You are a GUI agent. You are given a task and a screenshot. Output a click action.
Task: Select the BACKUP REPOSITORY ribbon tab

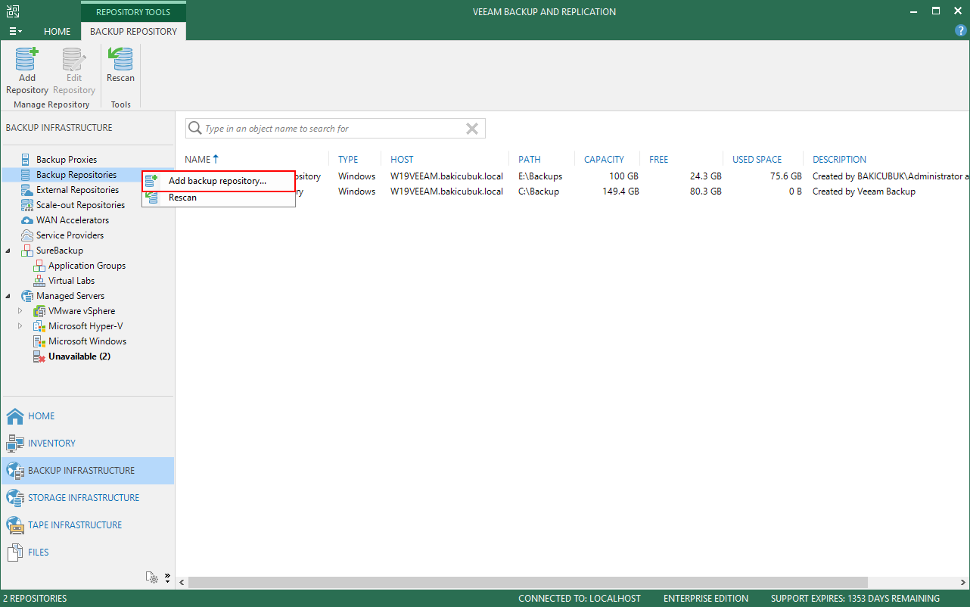click(133, 32)
